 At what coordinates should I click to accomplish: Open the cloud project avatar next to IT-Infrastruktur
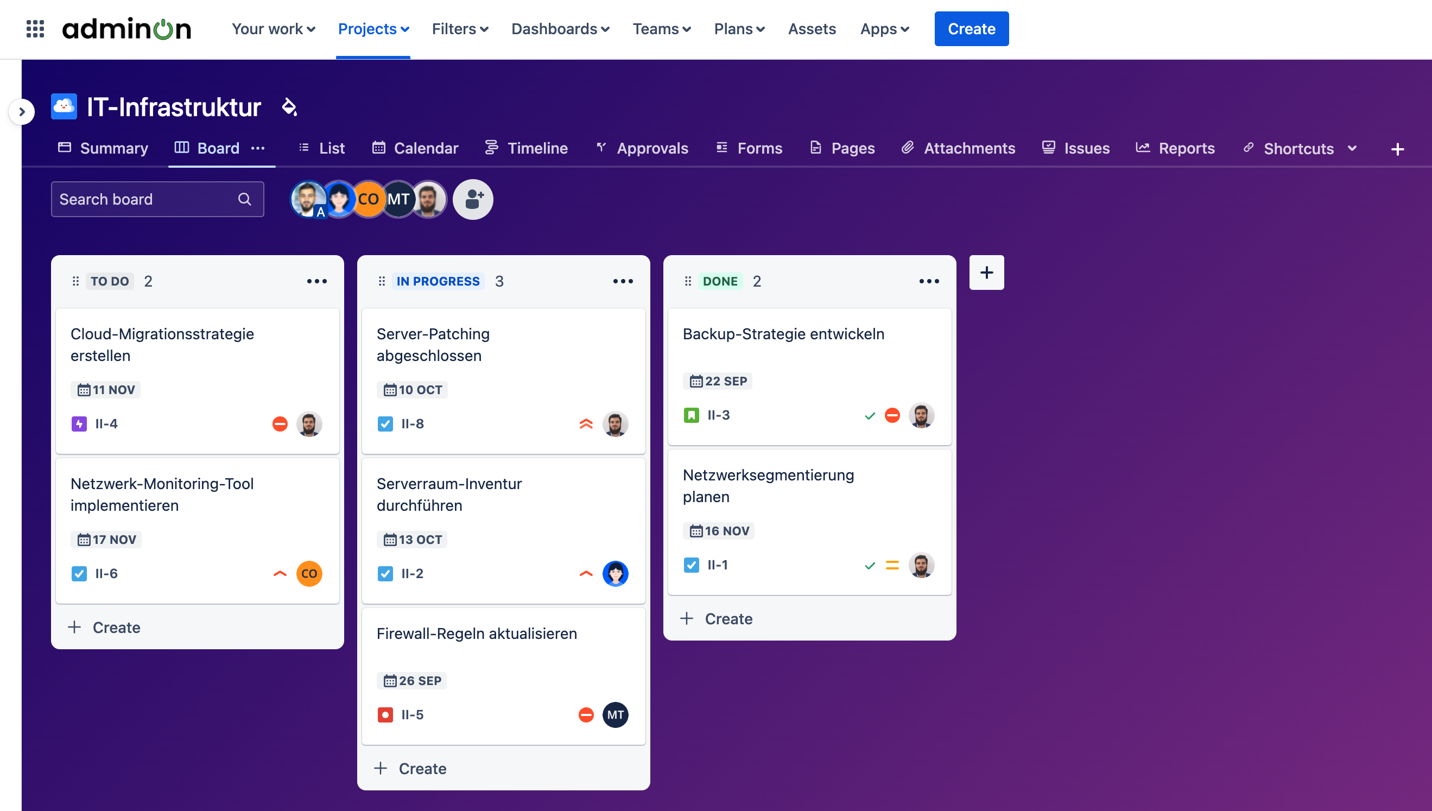(64, 106)
